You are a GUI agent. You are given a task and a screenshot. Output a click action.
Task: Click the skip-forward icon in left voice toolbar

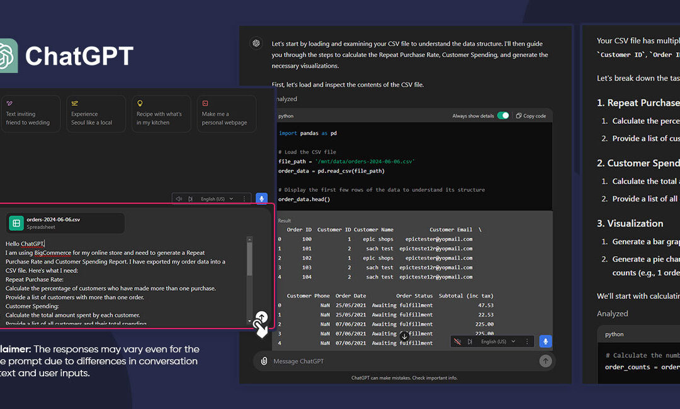coord(190,199)
